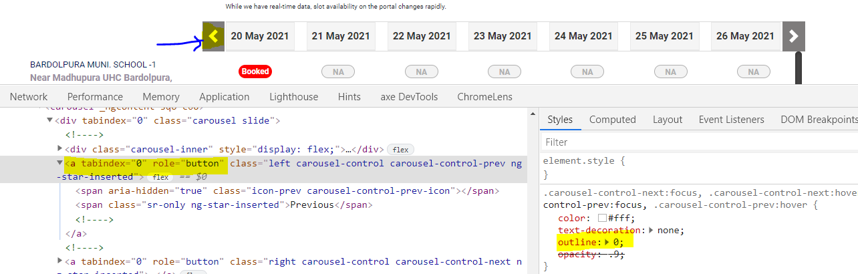Screen dimensions: 858x274
Task: Switch to the Application tab
Action: 225,97
